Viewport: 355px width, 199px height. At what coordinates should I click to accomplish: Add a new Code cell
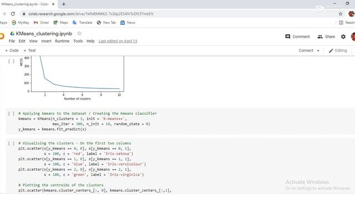point(12,50)
